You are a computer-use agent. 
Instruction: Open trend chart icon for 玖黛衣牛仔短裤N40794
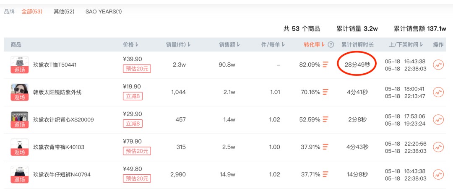438,174
